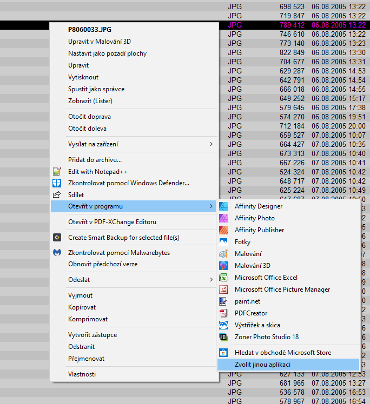Choose Vytisknout from the context menu

(x=134, y=77)
